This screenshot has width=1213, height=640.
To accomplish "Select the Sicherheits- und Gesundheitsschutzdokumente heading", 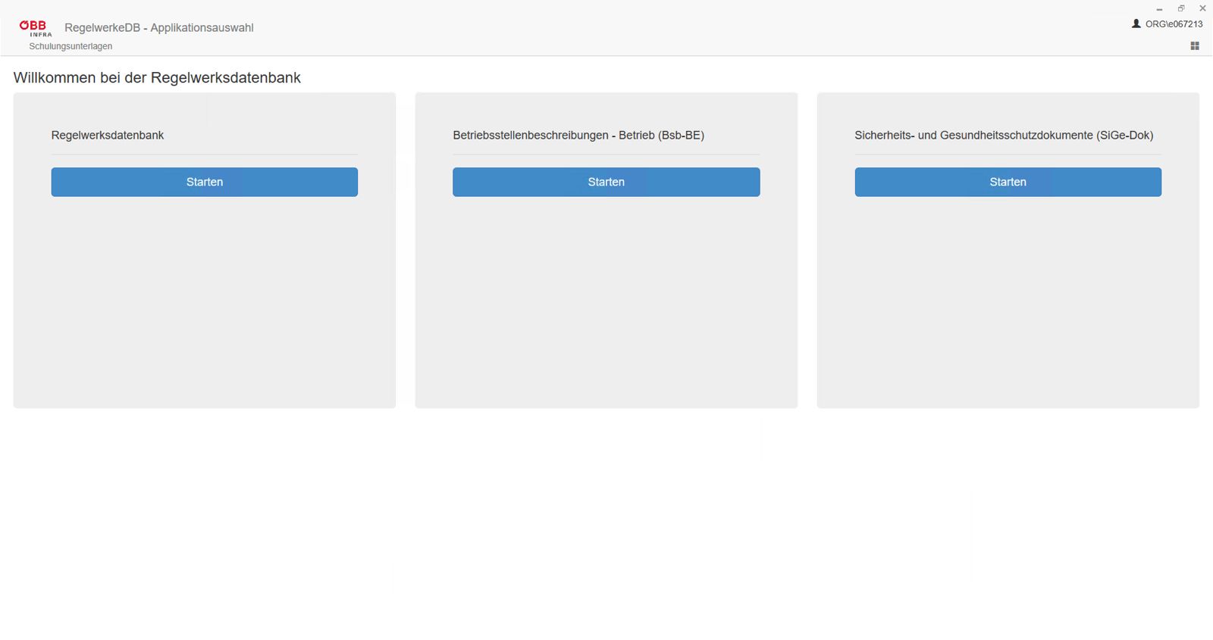I will pos(1004,136).
